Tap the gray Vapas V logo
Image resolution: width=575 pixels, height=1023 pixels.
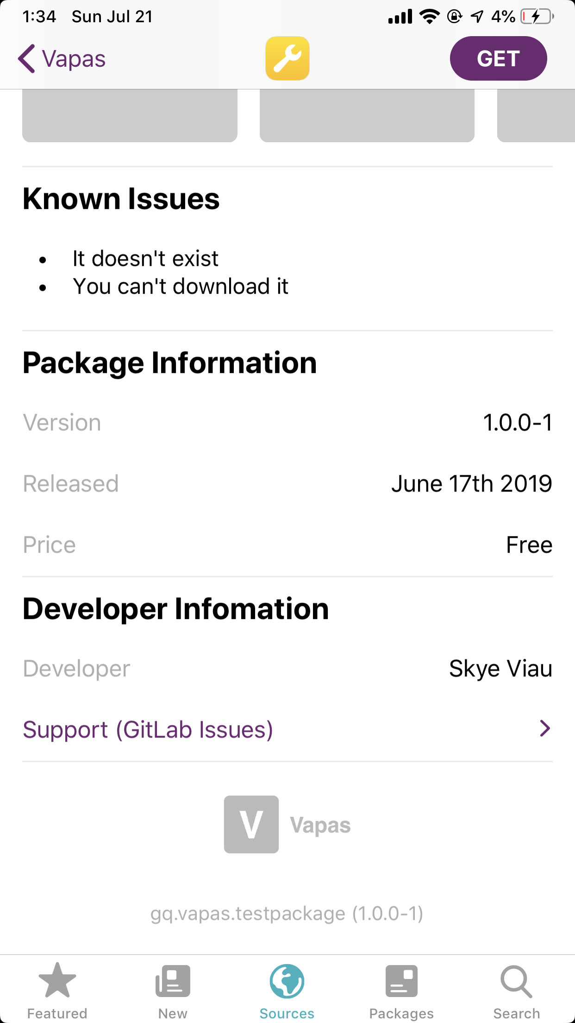[251, 824]
